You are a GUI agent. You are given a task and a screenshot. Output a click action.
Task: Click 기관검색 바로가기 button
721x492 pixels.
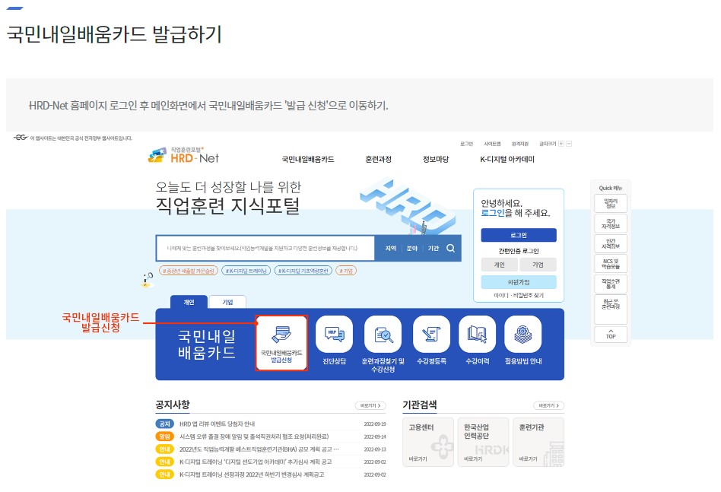pos(548,405)
